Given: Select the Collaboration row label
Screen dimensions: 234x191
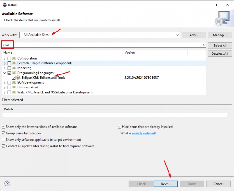Looking at the screenshot, I should point(27,58).
